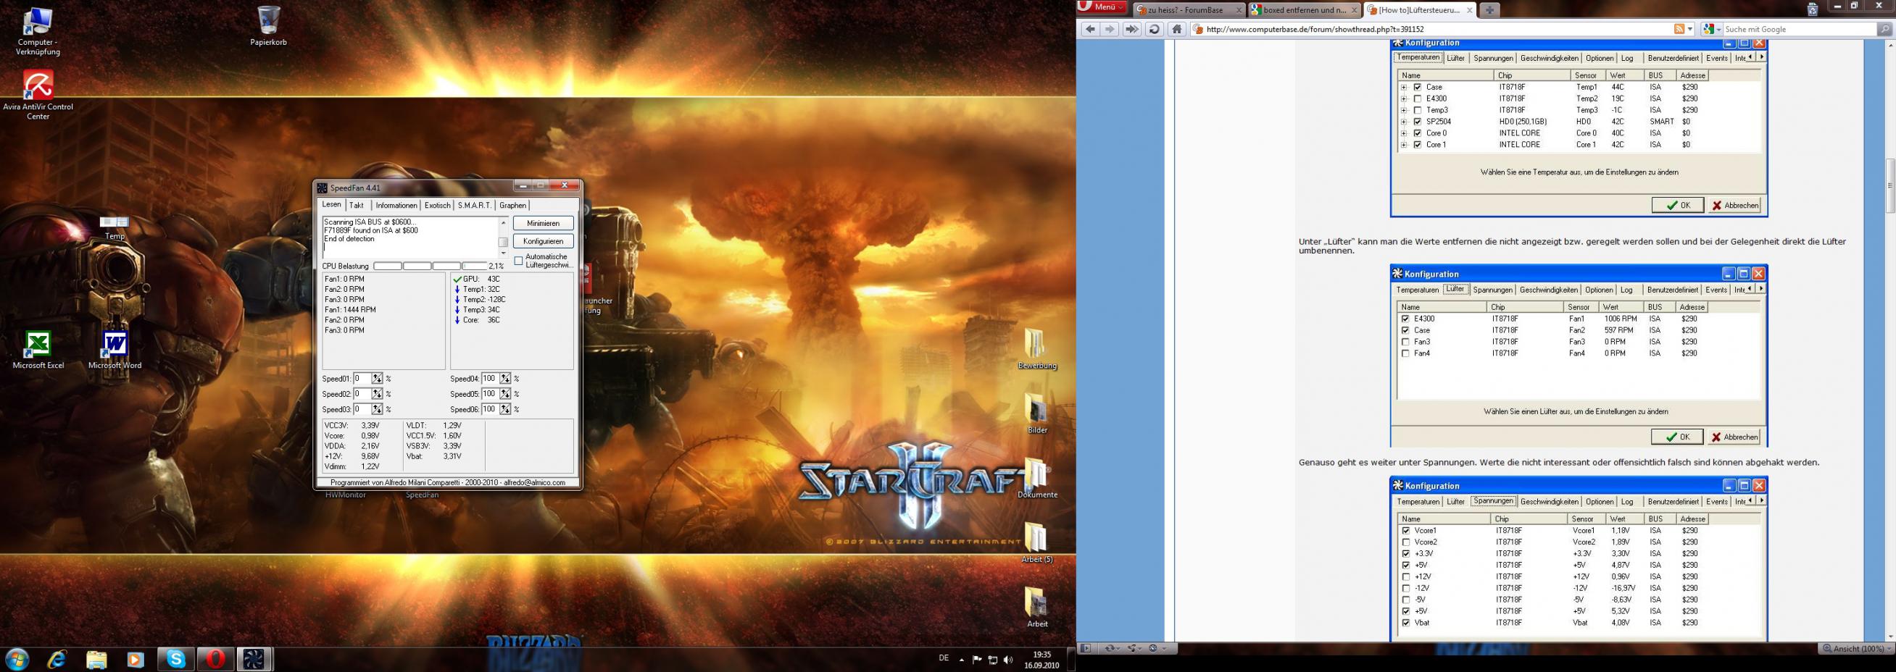
Task: Open Skype from the taskbar
Action: coord(176,659)
